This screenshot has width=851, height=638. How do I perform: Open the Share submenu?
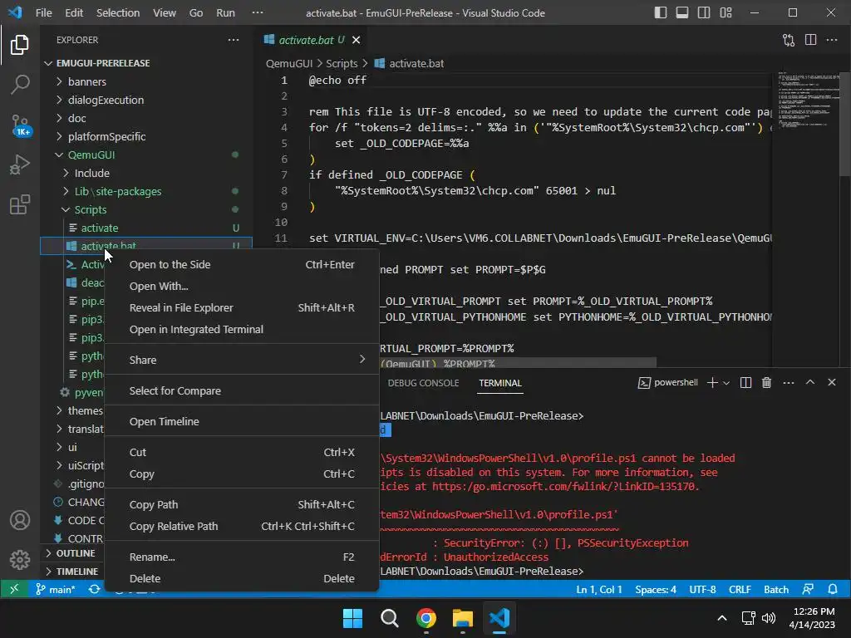tap(242, 360)
